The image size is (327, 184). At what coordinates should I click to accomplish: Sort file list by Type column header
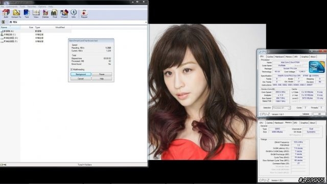tap(44, 27)
